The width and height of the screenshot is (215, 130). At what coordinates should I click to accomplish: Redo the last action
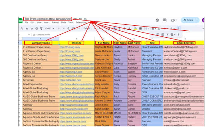click(x=32, y=28)
